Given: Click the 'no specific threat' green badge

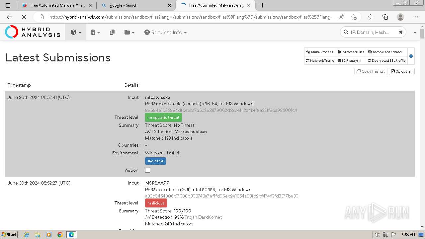Looking at the screenshot, I should (163, 118).
